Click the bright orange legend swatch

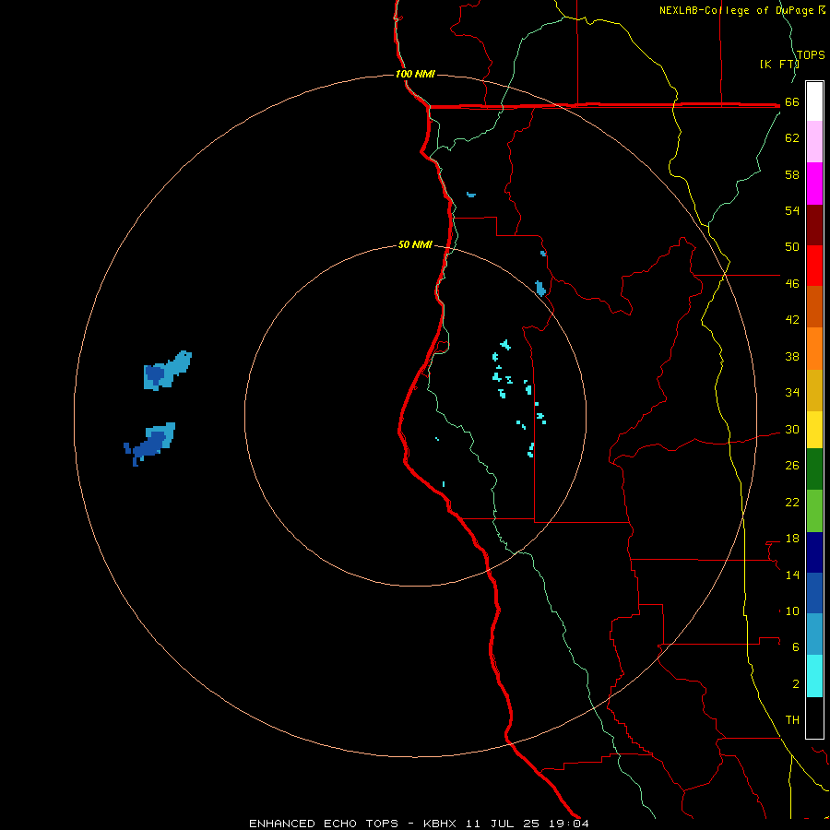click(x=814, y=349)
